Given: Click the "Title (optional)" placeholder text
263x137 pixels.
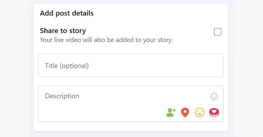Looking at the screenshot, I should coord(67,66).
